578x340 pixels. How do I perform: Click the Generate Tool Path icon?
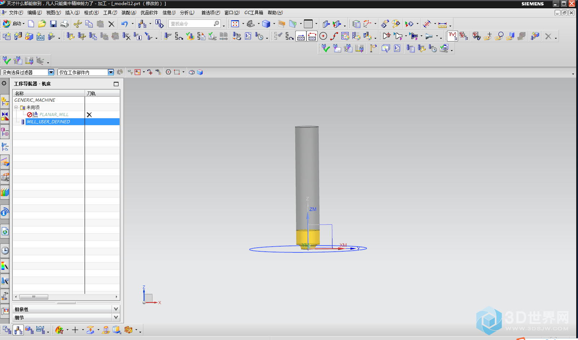pyautogui.click(x=167, y=36)
